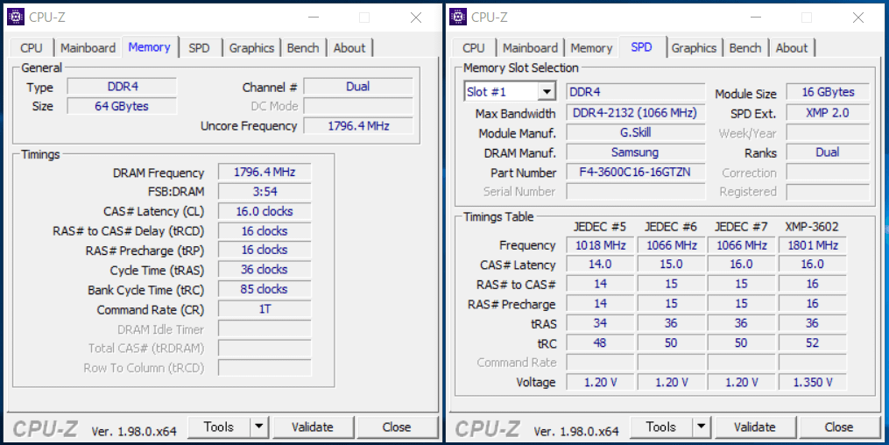Select the Memory tab in left window
The image size is (889, 445).
[x=149, y=47]
